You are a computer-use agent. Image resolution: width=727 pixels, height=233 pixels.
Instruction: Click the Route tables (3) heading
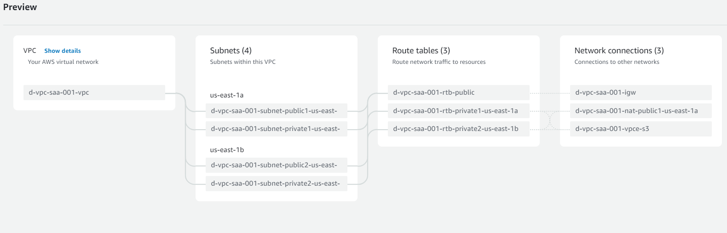click(x=421, y=51)
